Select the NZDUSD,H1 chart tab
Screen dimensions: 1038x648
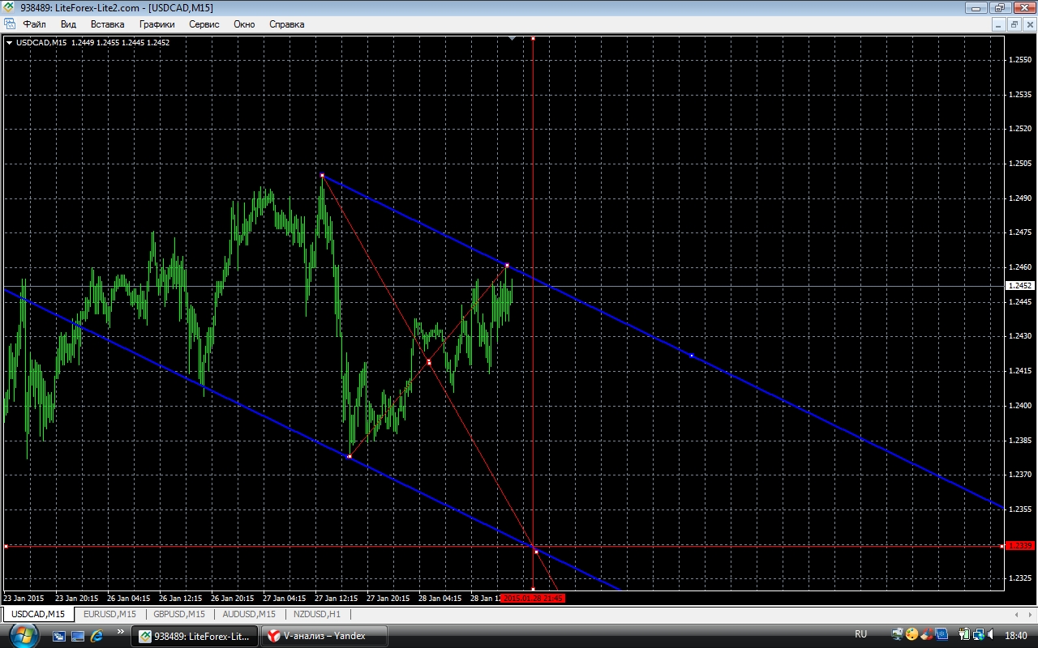coord(317,614)
